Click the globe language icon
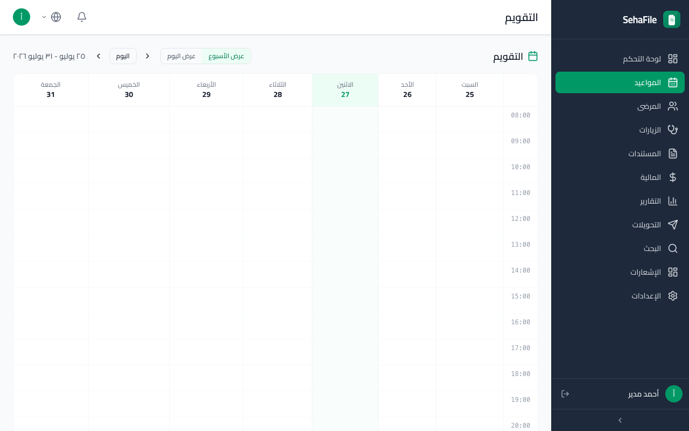 pos(56,17)
